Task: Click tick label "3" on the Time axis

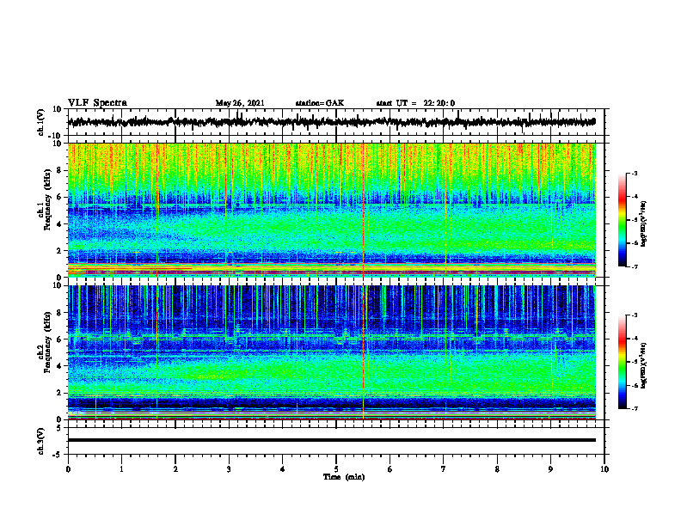Action: [229, 469]
